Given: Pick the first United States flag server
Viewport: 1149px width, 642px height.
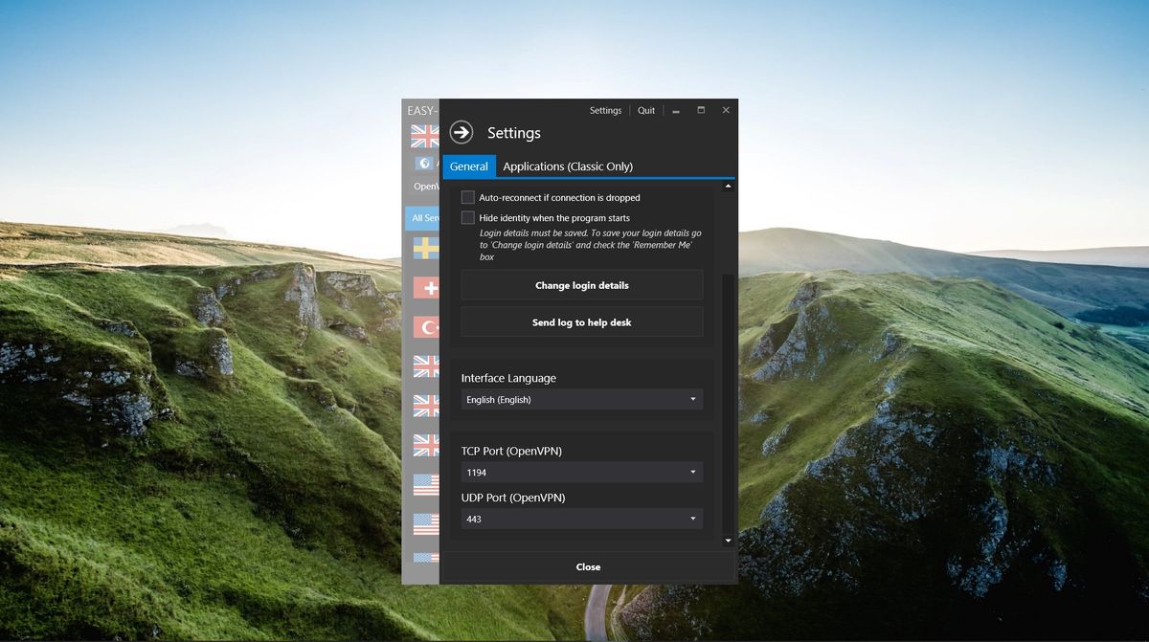Looking at the screenshot, I should pyautogui.click(x=424, y=484).
